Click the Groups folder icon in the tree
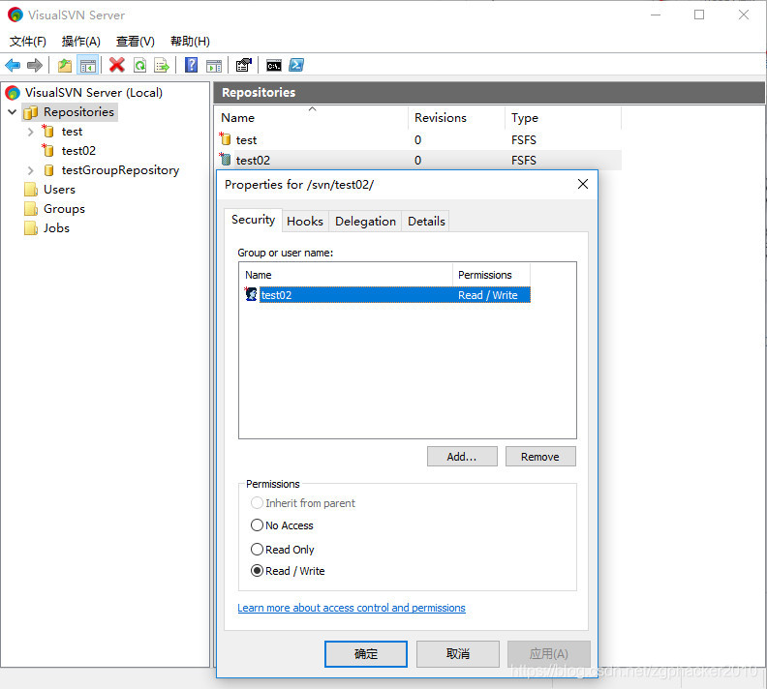767x689 pixels. coord(31,209)
